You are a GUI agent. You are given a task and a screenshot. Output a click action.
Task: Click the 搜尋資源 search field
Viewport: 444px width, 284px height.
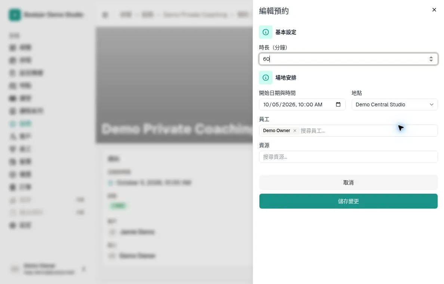coord(348,157)
